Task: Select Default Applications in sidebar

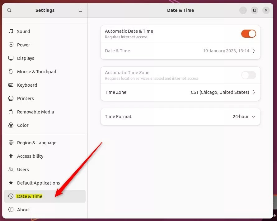Action: click(x=39, y=183)
